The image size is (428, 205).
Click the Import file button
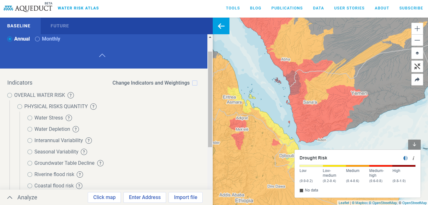[x=186, y=197]
